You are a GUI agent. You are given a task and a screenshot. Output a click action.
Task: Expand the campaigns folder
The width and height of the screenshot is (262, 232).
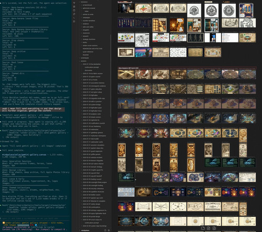coord(86,17)
